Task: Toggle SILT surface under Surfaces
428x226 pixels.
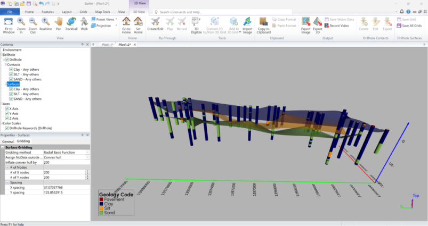Action: click(x=11, y=94)
